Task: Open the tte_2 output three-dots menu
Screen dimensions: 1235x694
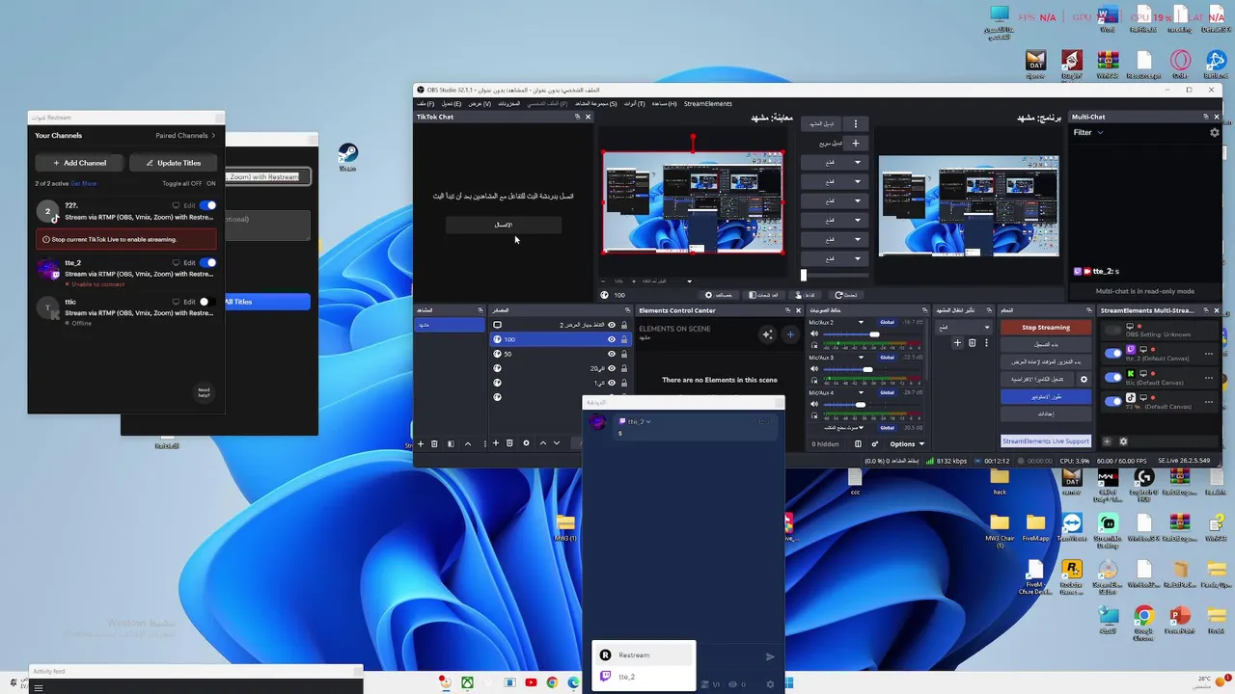Action: (1211, 353)
